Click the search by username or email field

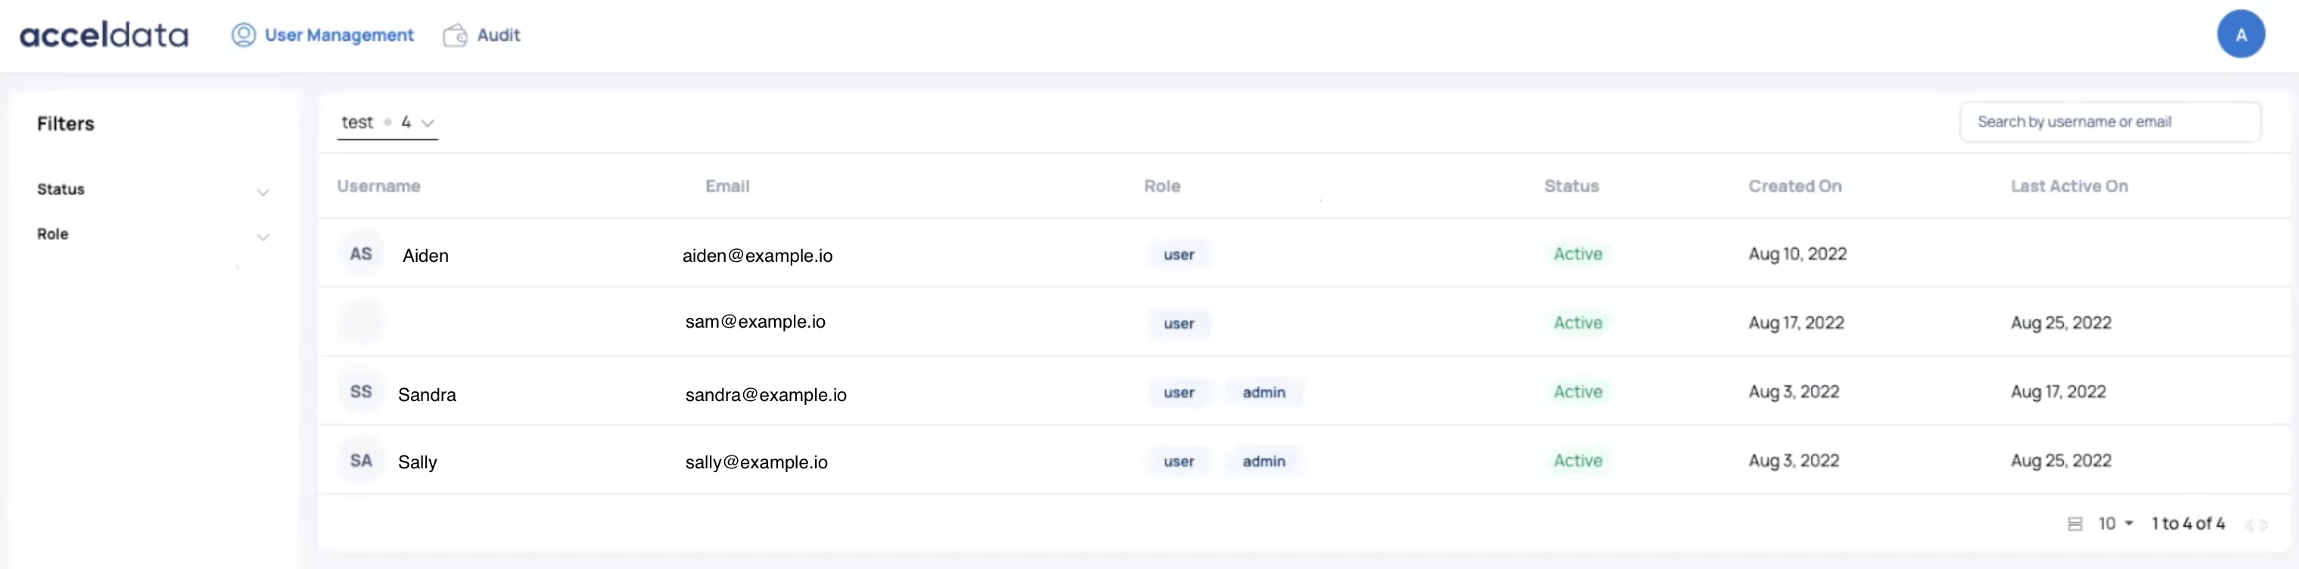[2109, 122]
